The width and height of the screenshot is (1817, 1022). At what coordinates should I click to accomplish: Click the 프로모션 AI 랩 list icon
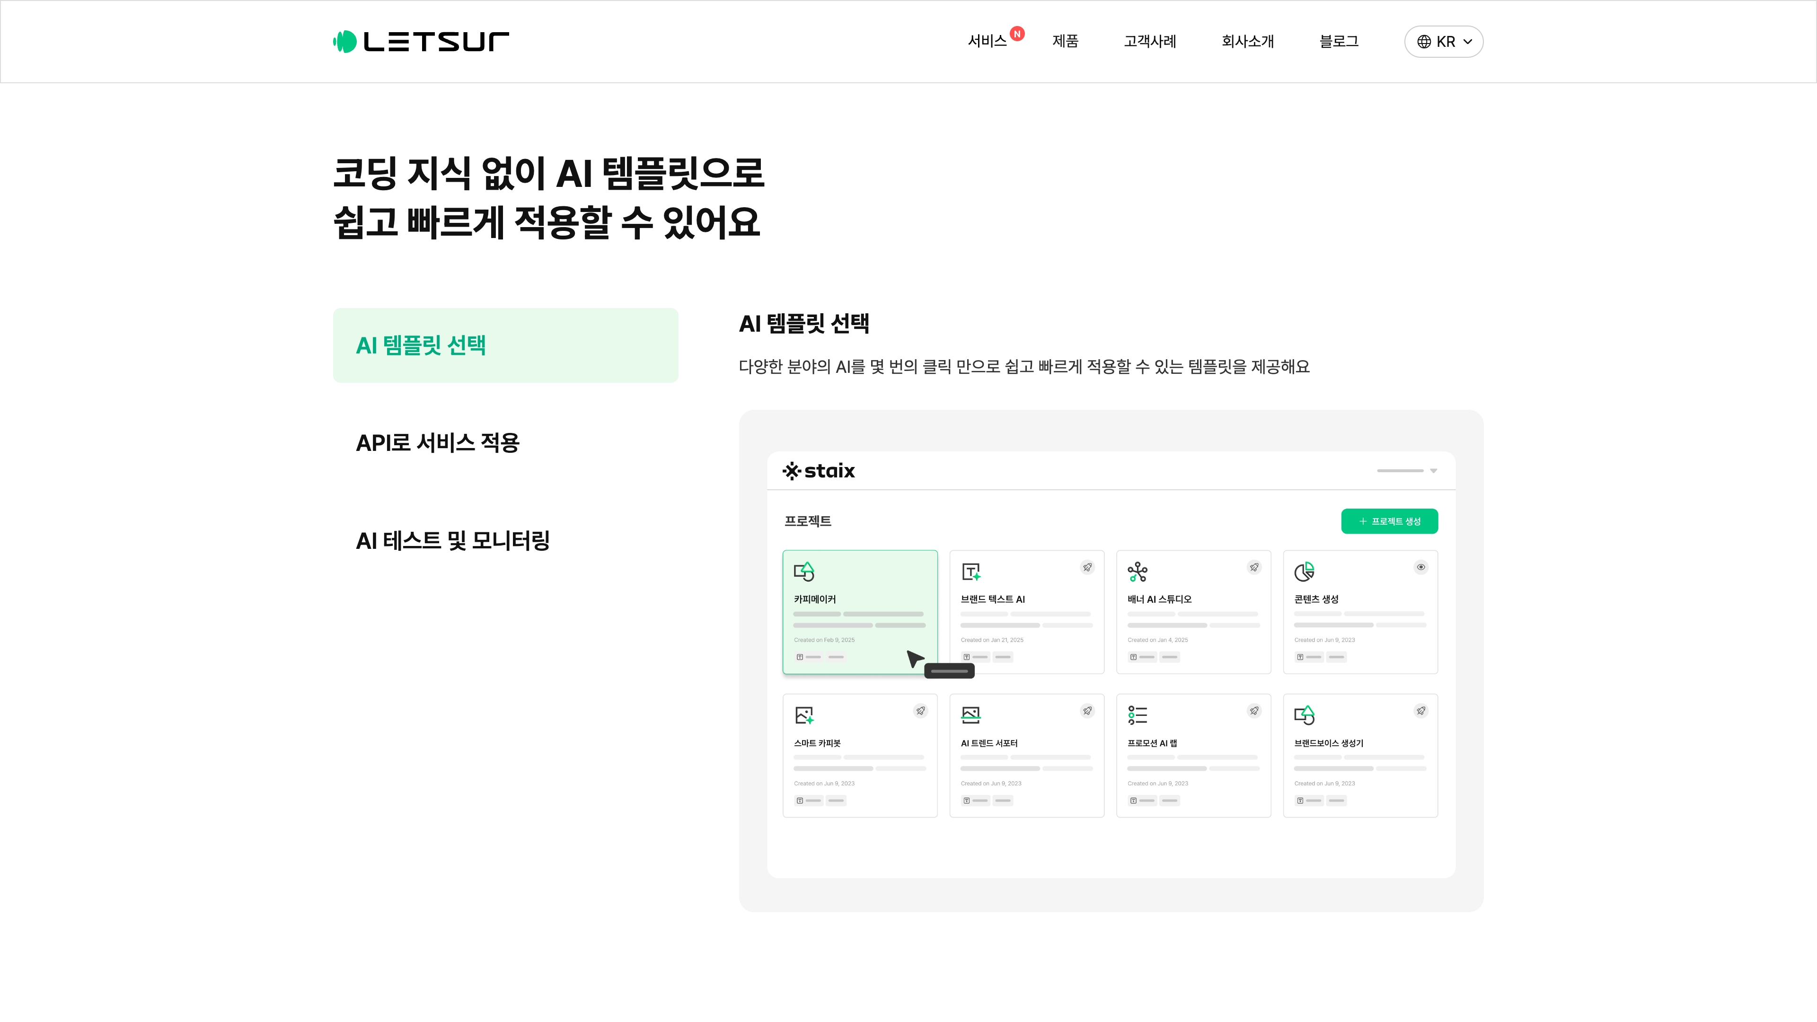coord(1137,715)
